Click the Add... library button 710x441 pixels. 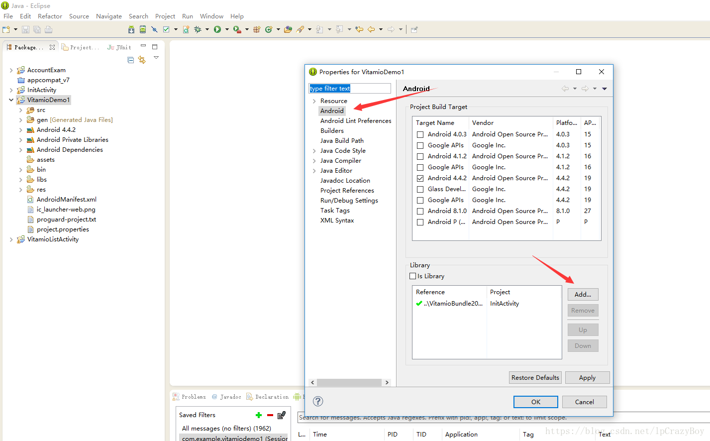pos(583,294)
